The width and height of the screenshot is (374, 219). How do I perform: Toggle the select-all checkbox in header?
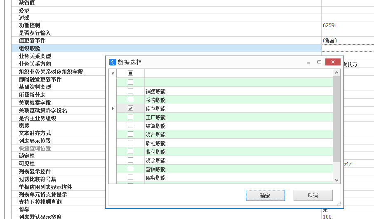pos(130,73)
